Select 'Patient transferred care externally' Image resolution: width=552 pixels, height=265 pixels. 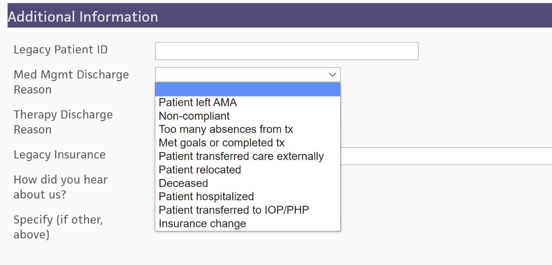coord(241,156)
